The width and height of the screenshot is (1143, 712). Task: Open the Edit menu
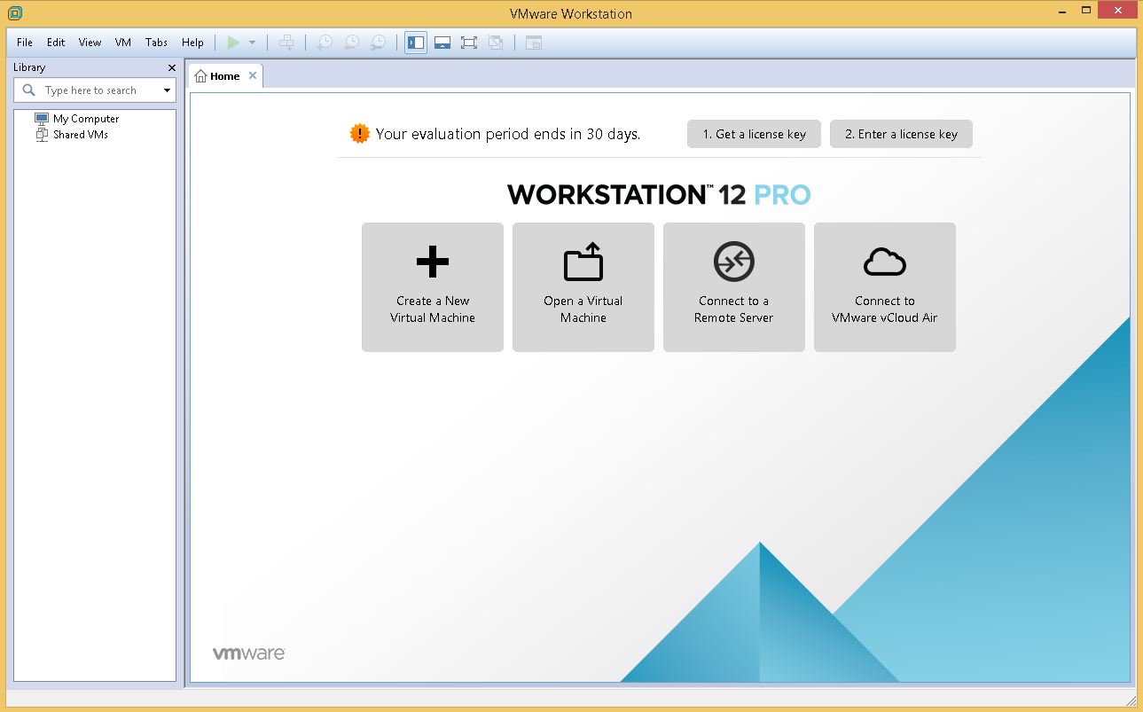pyautogui.click(x=56, y=43)
